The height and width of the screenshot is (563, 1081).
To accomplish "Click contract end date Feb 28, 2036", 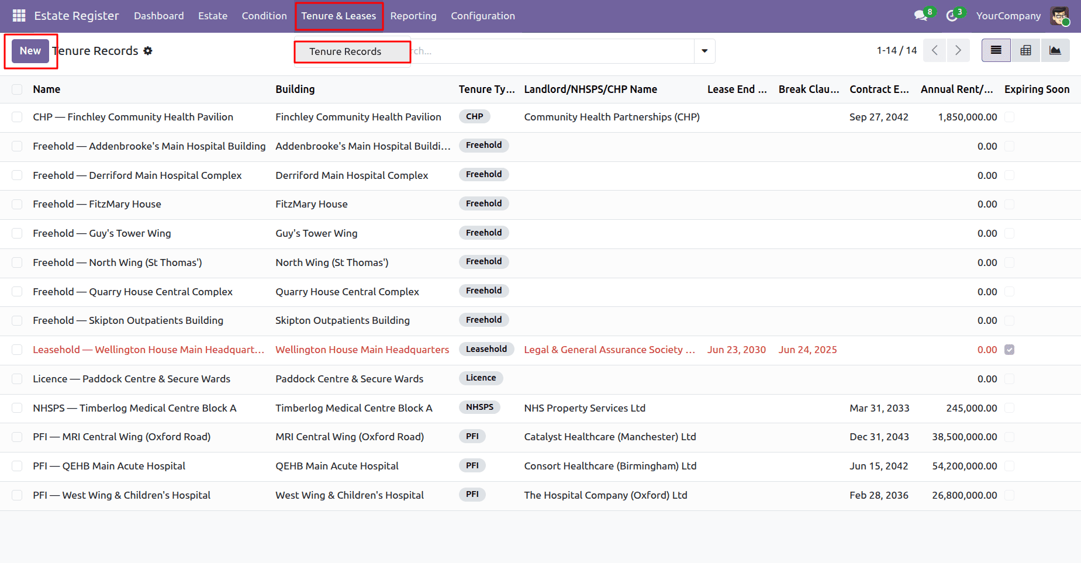I will tap(879, 495).
